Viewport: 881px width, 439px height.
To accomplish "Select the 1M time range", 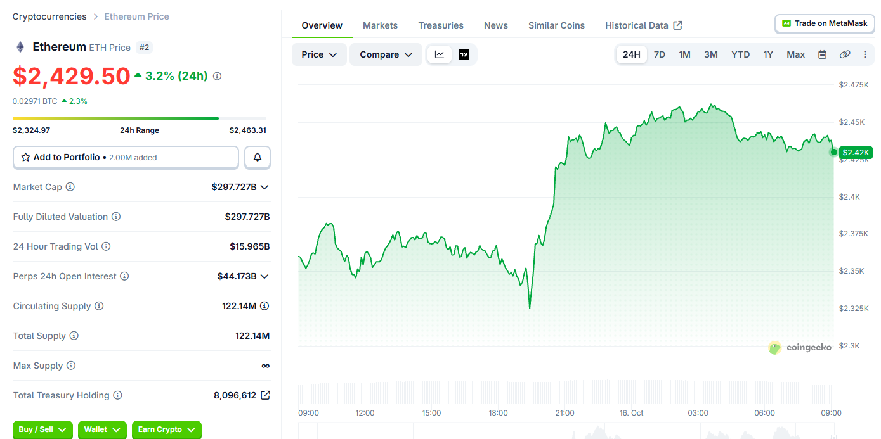I will [x=684, y=54].
